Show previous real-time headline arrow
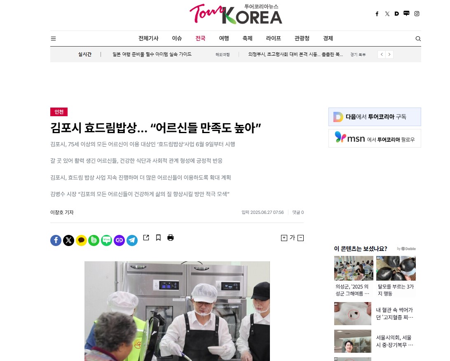This screenshot has width=450, height=361. click(x=382, y=54)
